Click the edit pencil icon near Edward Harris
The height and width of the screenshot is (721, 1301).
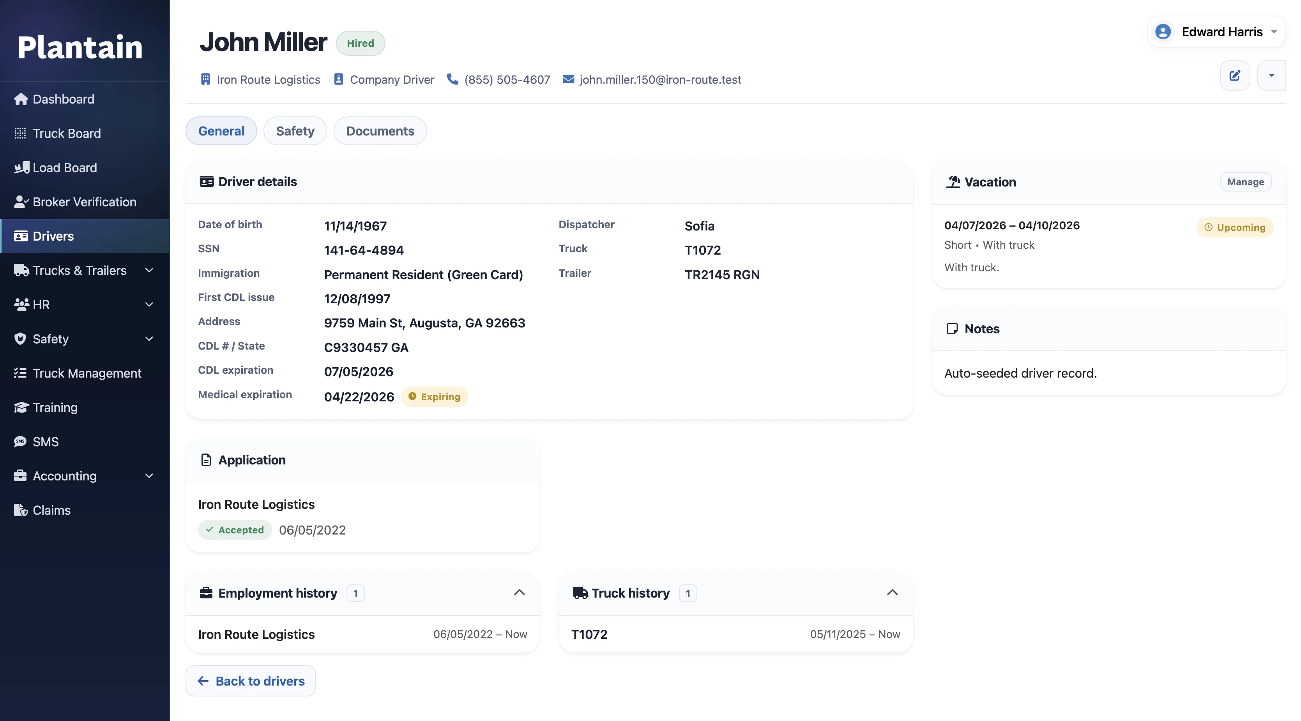coord(1235,76)
